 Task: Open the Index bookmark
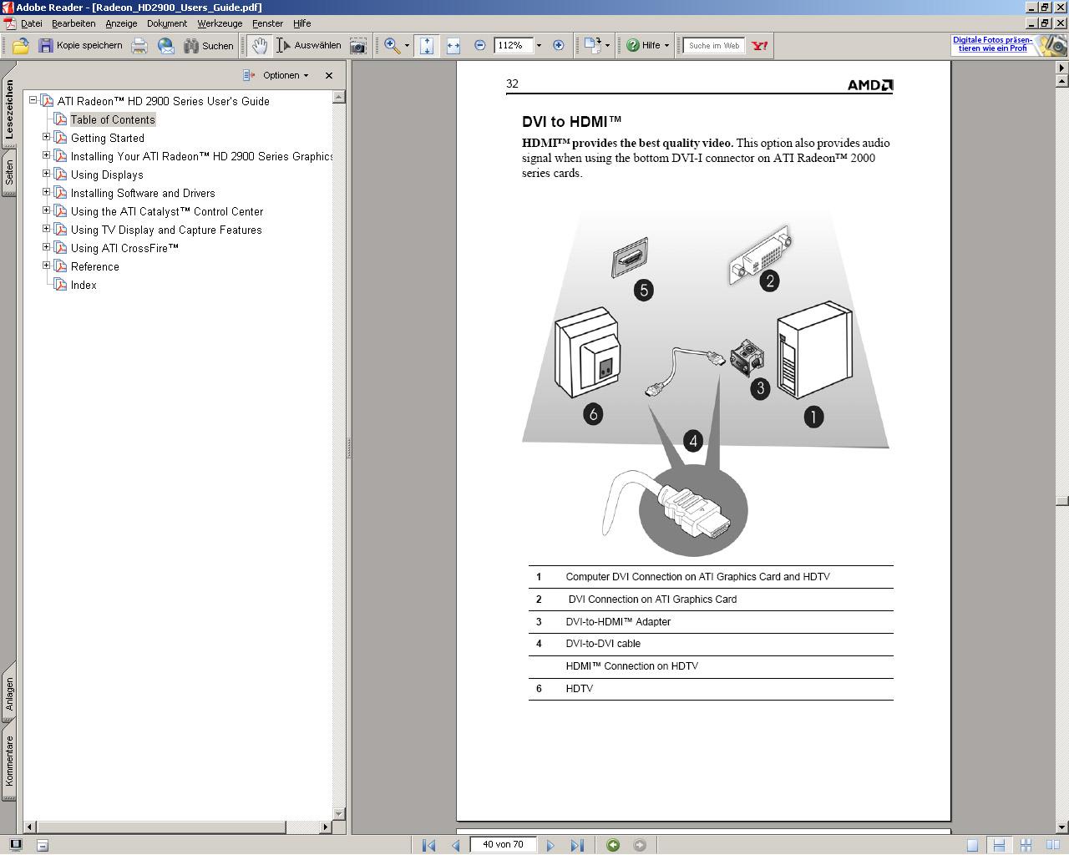tap(84, 285)
